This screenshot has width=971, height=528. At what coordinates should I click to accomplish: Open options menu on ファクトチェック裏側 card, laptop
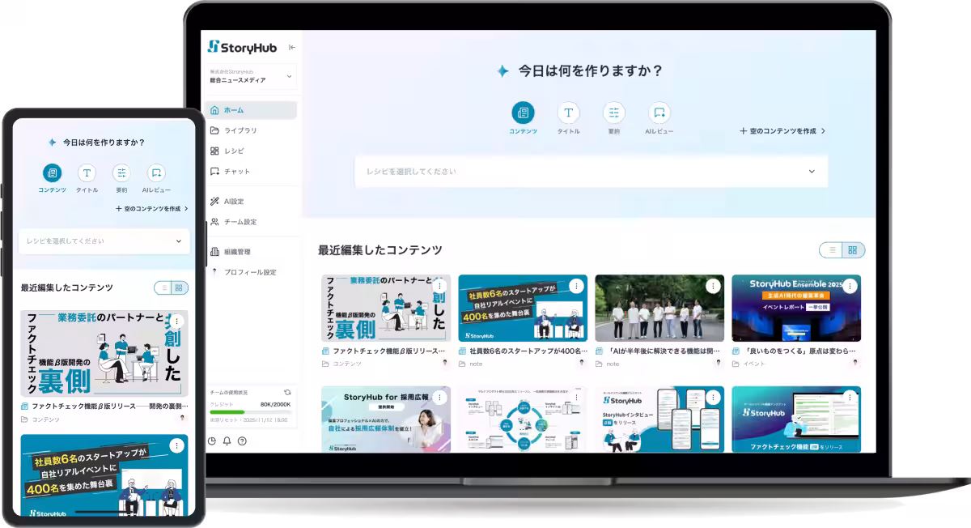coord(439,286)
